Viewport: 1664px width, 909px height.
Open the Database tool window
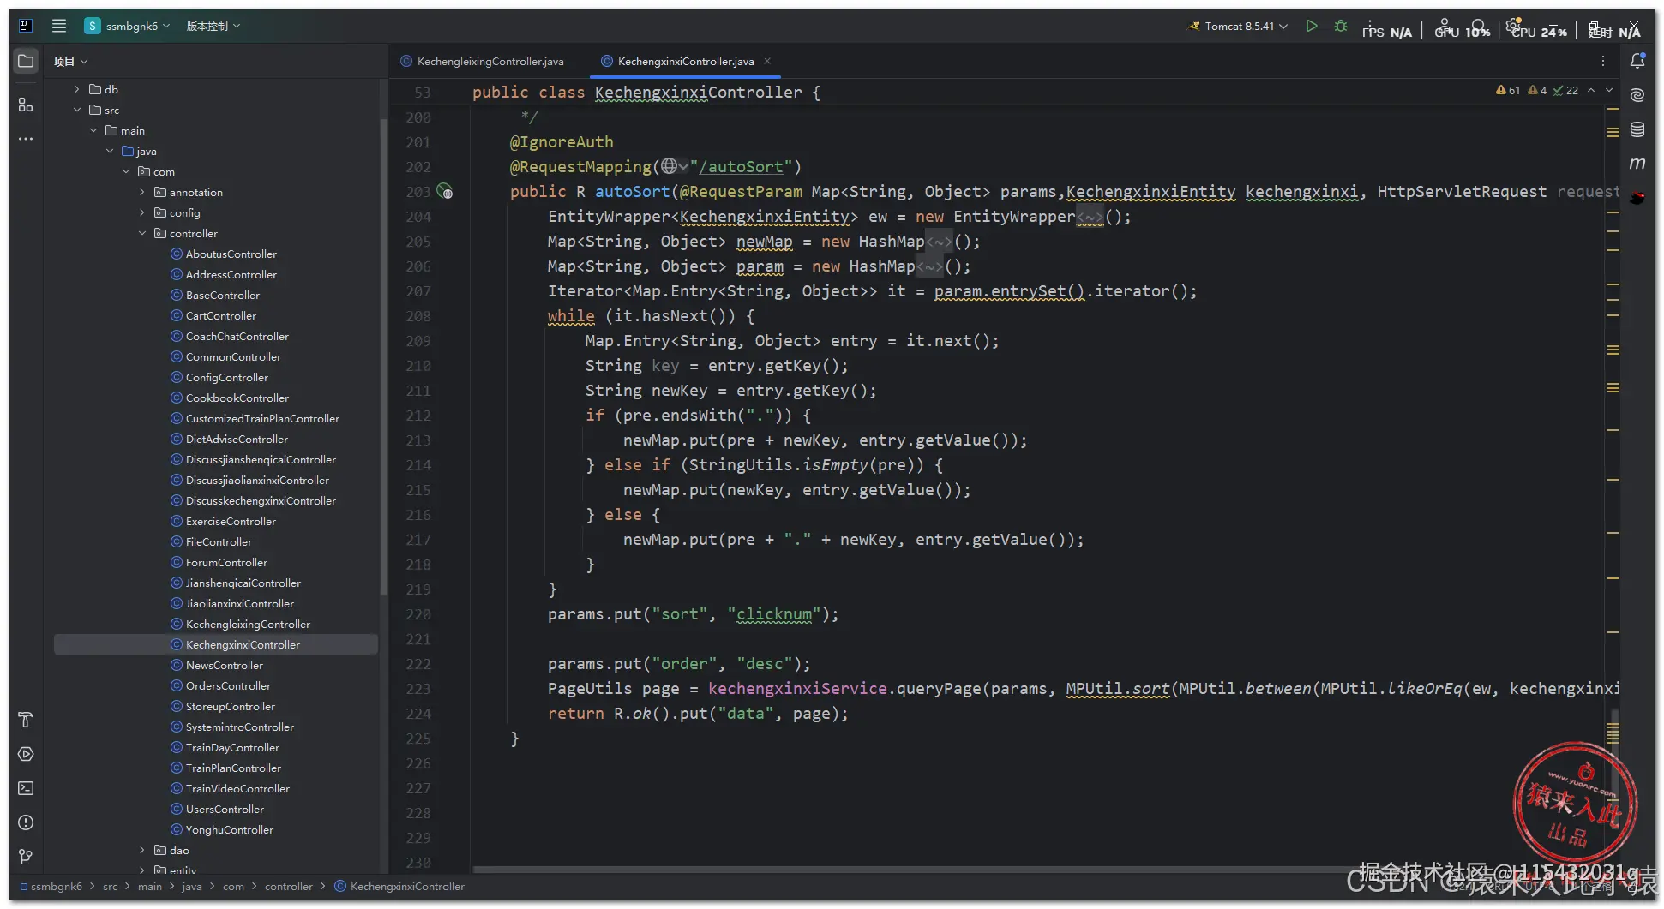[1637, 129]
